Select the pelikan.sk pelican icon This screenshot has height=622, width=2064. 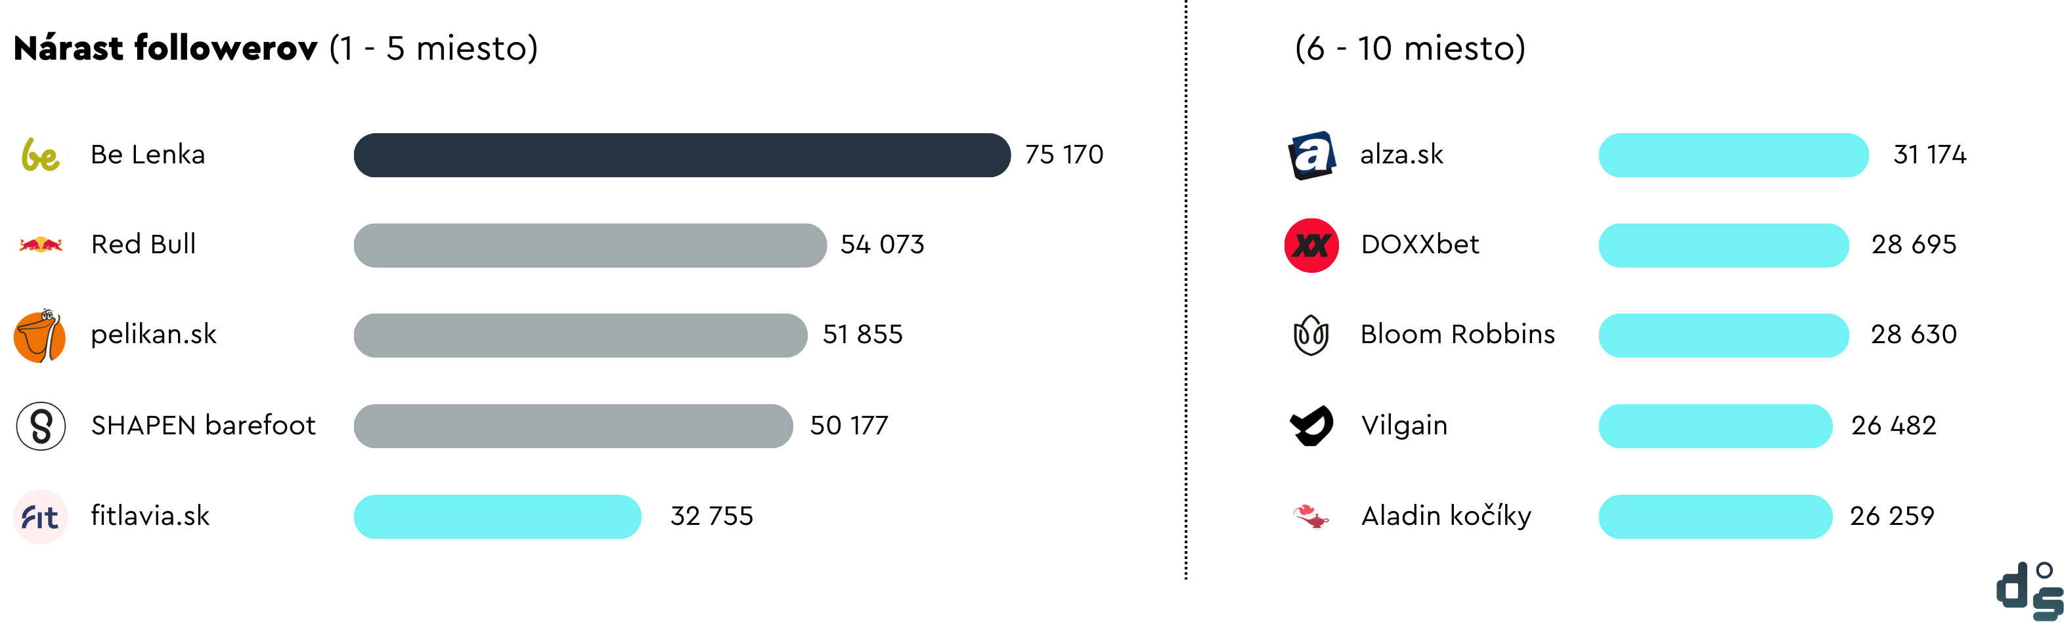39,335
